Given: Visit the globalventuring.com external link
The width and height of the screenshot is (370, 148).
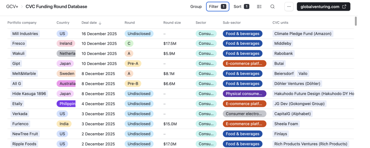Looking at the screenshot, I should click(323, 6).
